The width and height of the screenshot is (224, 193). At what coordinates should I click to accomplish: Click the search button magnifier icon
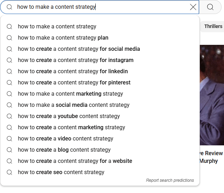tap(210, 7)
